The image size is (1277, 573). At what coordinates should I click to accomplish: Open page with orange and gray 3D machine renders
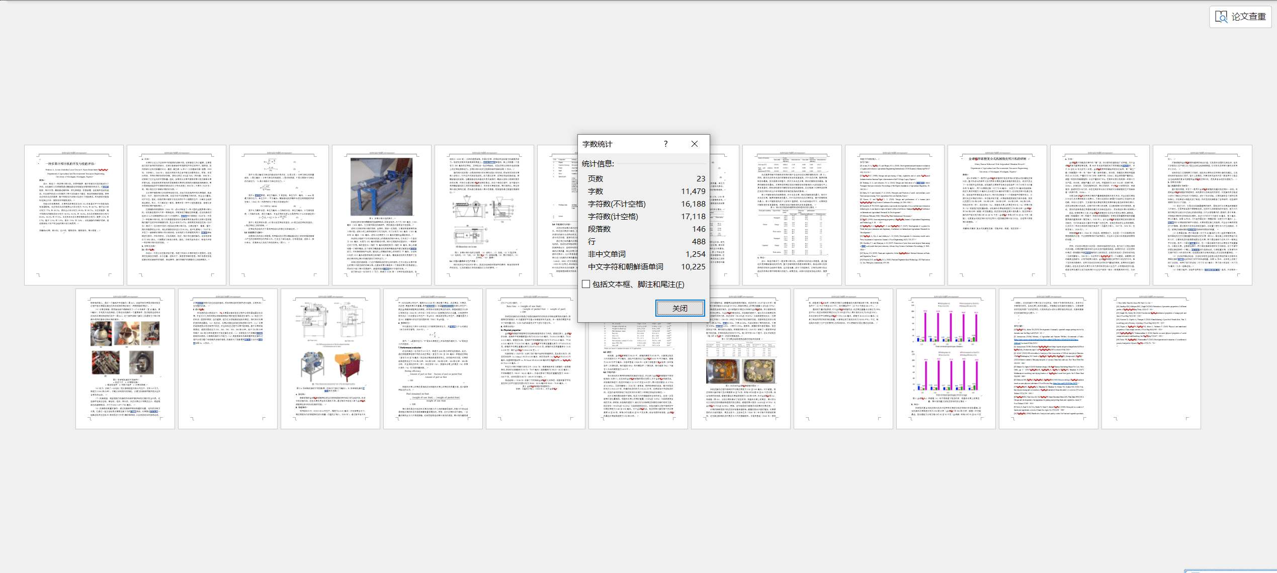(330, 358)
